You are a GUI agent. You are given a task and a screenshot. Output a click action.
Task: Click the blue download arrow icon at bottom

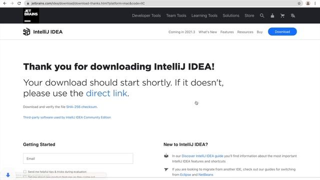click(x=8, y=175)
